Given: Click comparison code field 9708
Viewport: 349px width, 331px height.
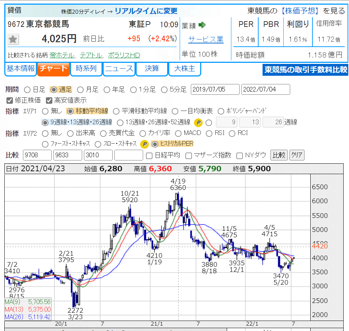Looking at the screenshot, I should (37, 155).
